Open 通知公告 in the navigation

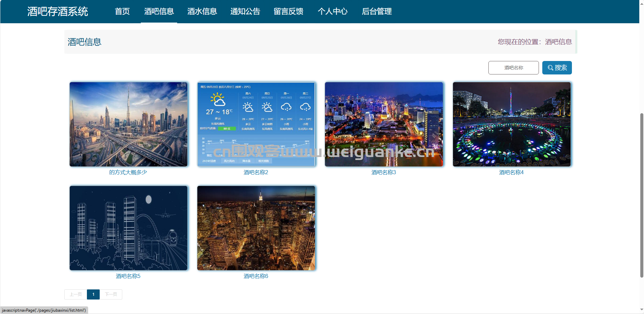pos(245,11)
